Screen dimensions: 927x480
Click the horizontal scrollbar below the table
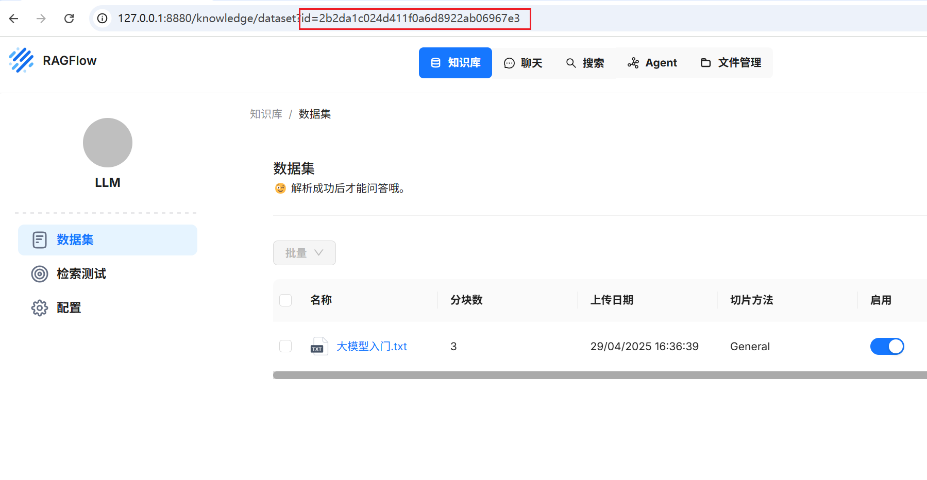coord(598,375)
